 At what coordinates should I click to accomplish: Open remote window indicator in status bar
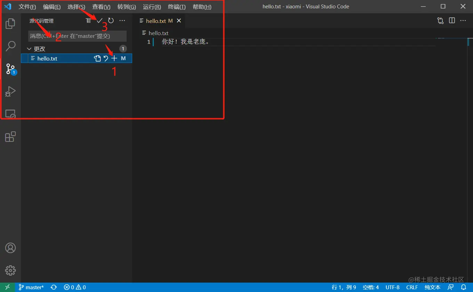coord(7,287)
